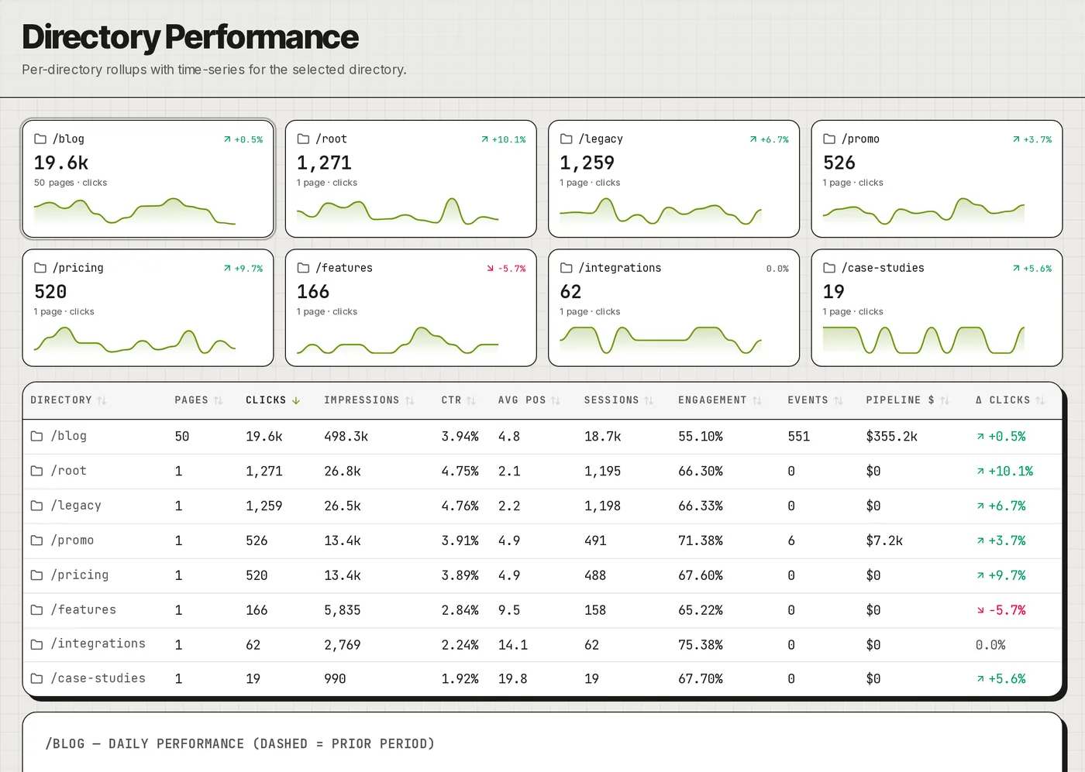
Task: Click the folder icon in the /features card
Action: [x=303, y=268]
